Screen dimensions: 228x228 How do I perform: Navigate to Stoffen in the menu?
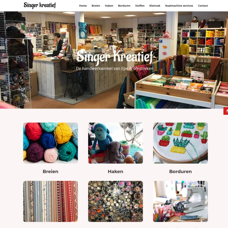click(140, 6)
